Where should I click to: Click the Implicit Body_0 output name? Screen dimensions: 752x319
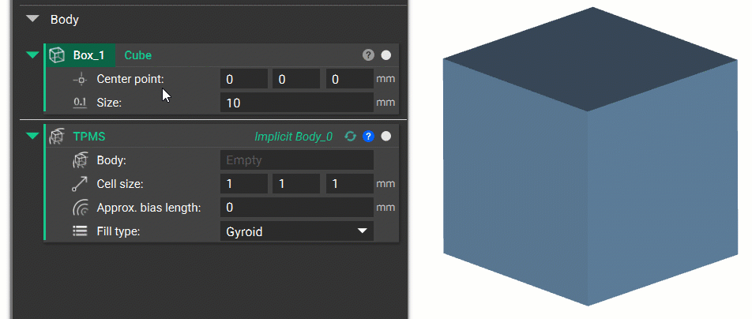(x=294, y=137)
